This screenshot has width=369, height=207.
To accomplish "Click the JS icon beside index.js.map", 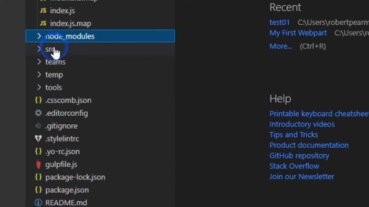I will 43,23.
